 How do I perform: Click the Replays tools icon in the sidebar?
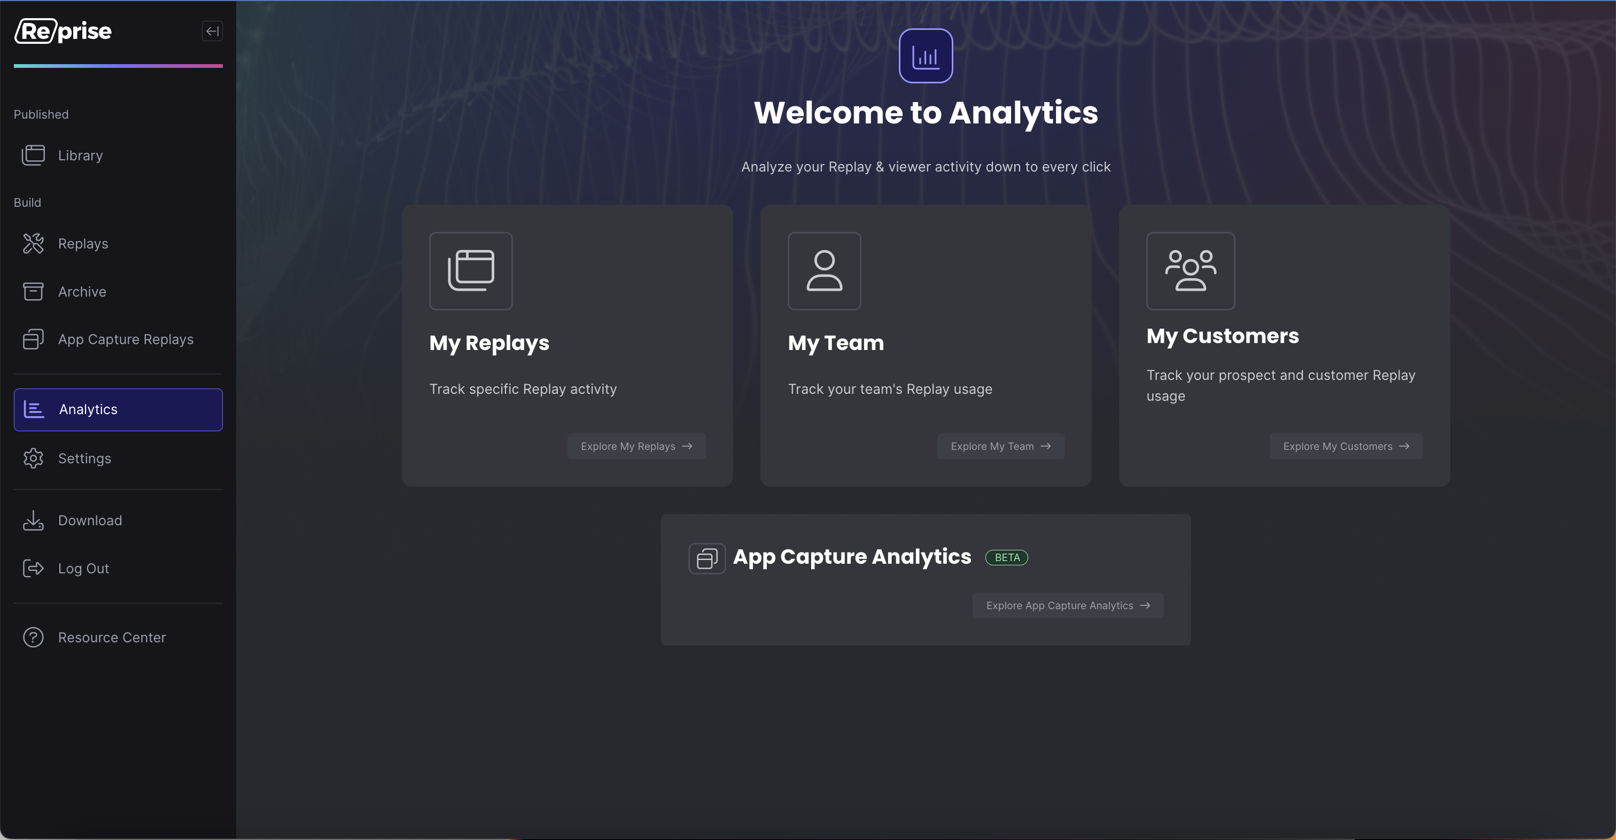pos(33,244)
